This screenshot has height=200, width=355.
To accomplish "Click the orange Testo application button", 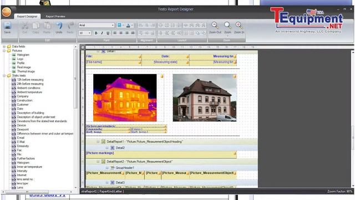I will (6, 12).
